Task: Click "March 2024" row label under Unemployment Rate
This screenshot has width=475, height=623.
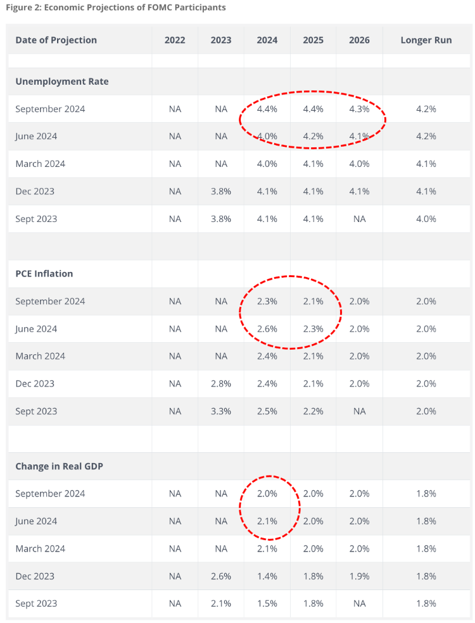Action: click(x=41, y=164)
